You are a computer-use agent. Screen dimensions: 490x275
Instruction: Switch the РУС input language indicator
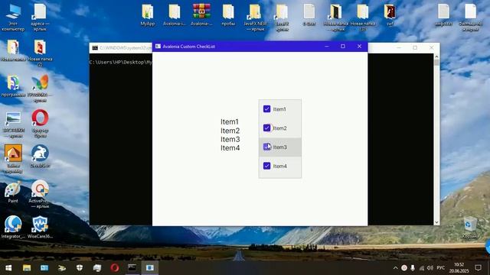(x=441, y=268)
